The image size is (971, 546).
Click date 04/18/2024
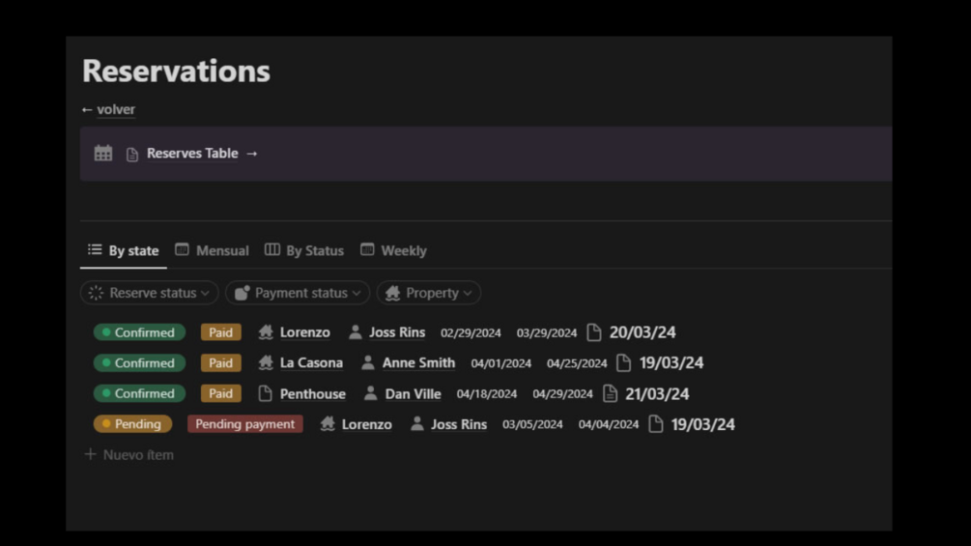coord(487,393)
